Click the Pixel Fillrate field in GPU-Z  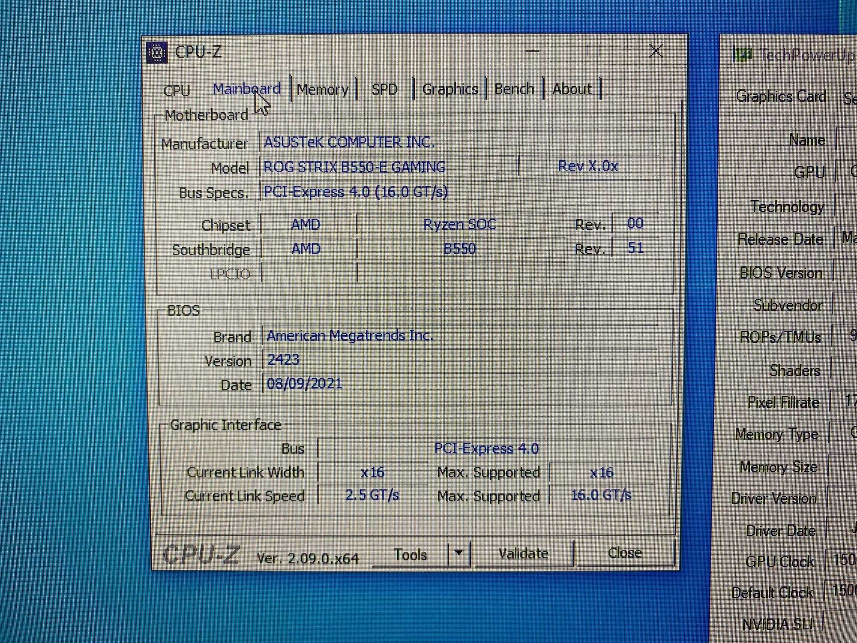coord(843,401)
